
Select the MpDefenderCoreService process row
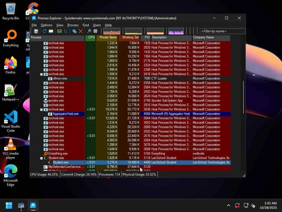(x=130, y=167)
